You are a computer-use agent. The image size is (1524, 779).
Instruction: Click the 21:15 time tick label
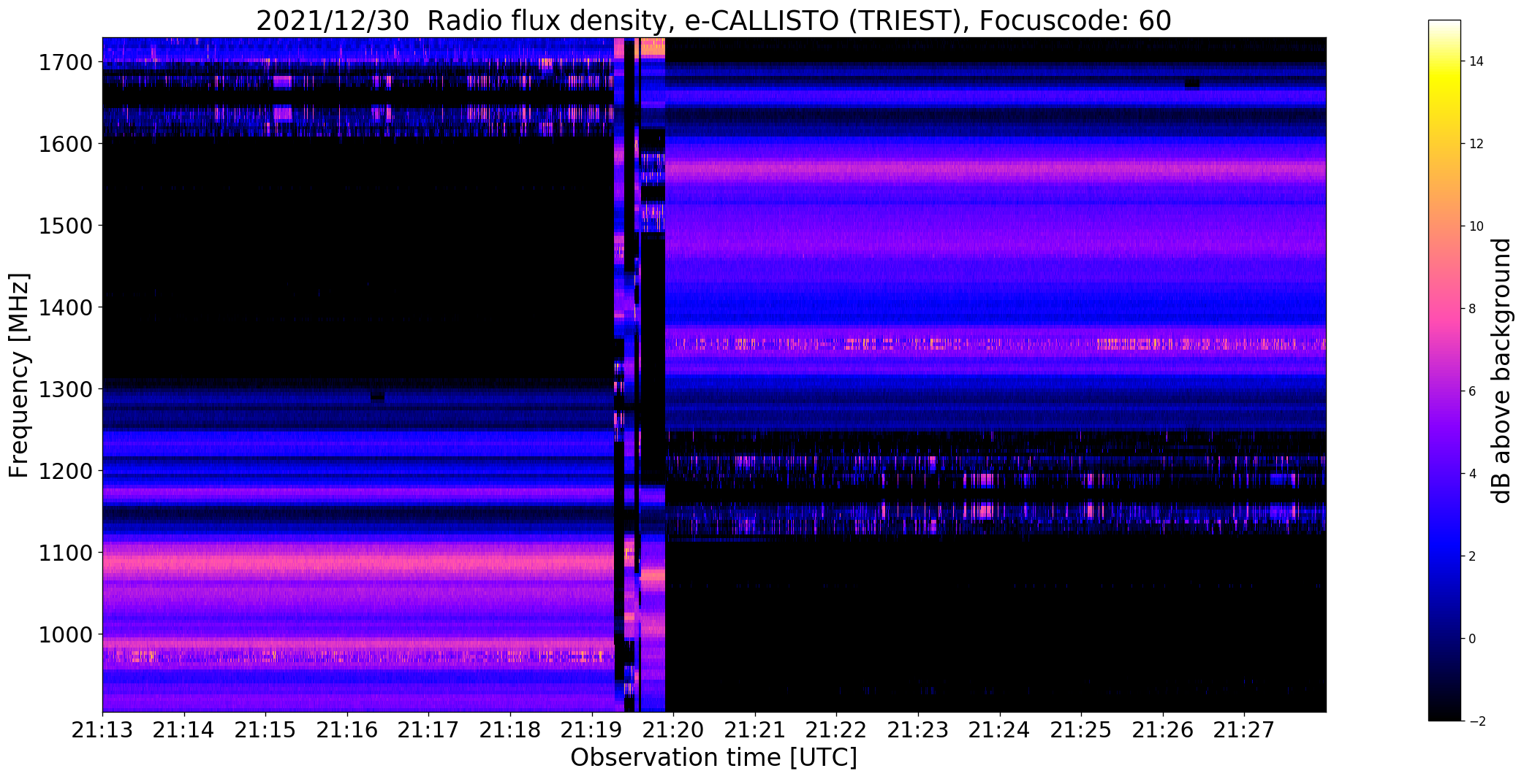[265, 730]
